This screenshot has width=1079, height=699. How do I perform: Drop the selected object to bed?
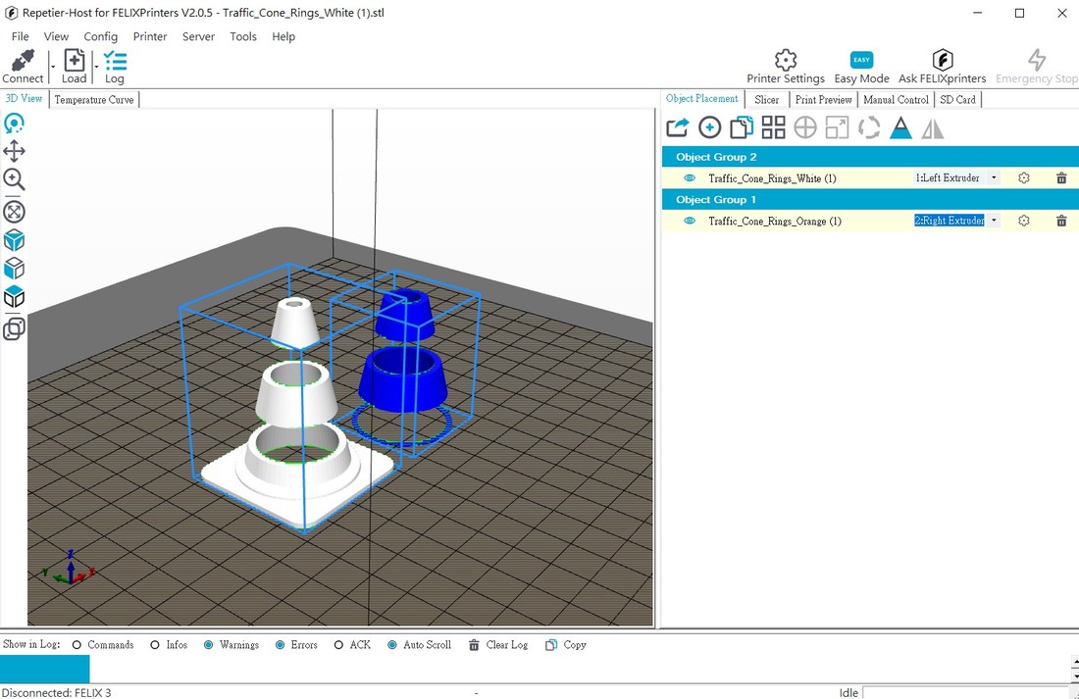900,126
